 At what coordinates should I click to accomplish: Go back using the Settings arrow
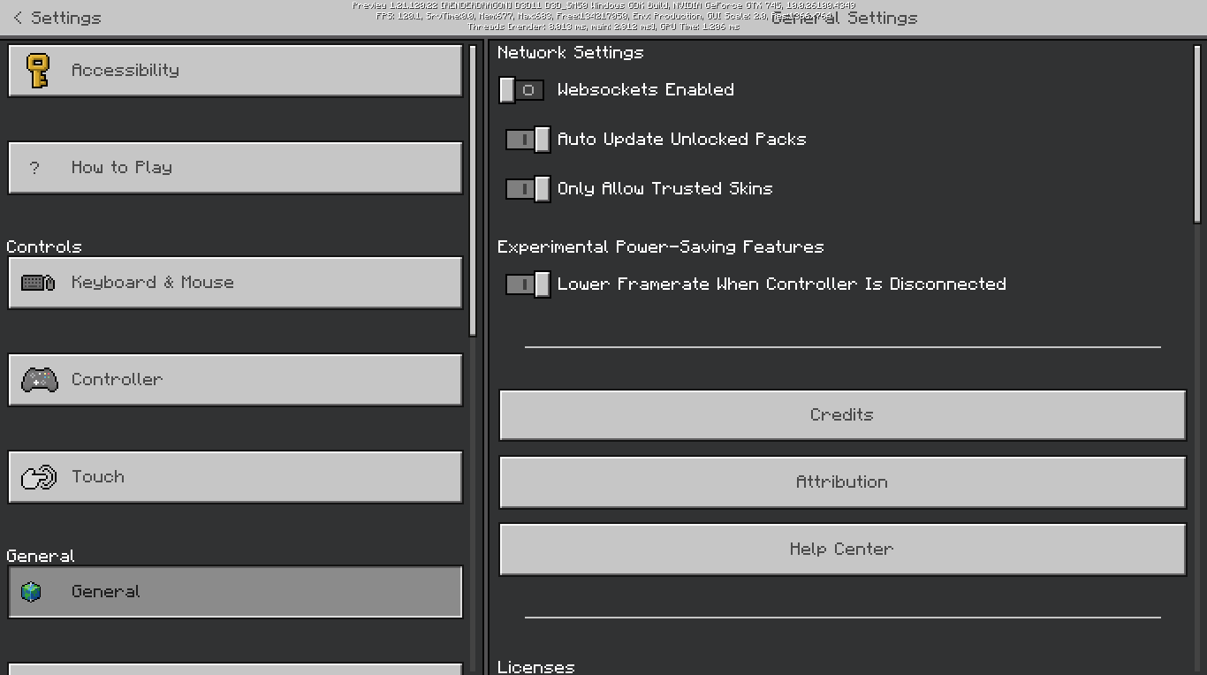point(18,18)
